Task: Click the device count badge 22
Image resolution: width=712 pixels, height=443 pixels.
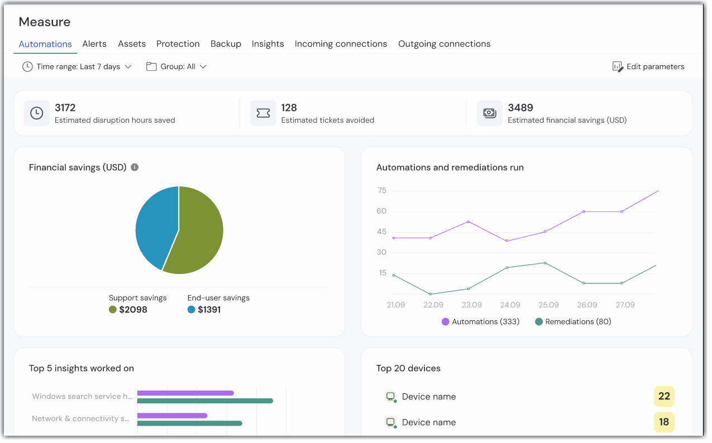Action: tap(664, 397)
